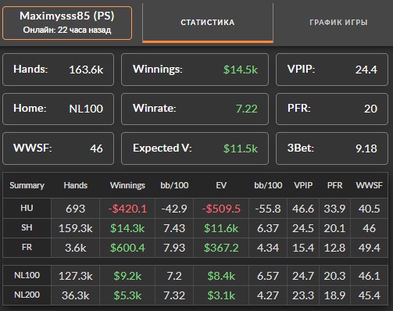Click the WWSF column header in table
Screen dimensions: 393x311
pyautogui.click(x=369, y=185)
